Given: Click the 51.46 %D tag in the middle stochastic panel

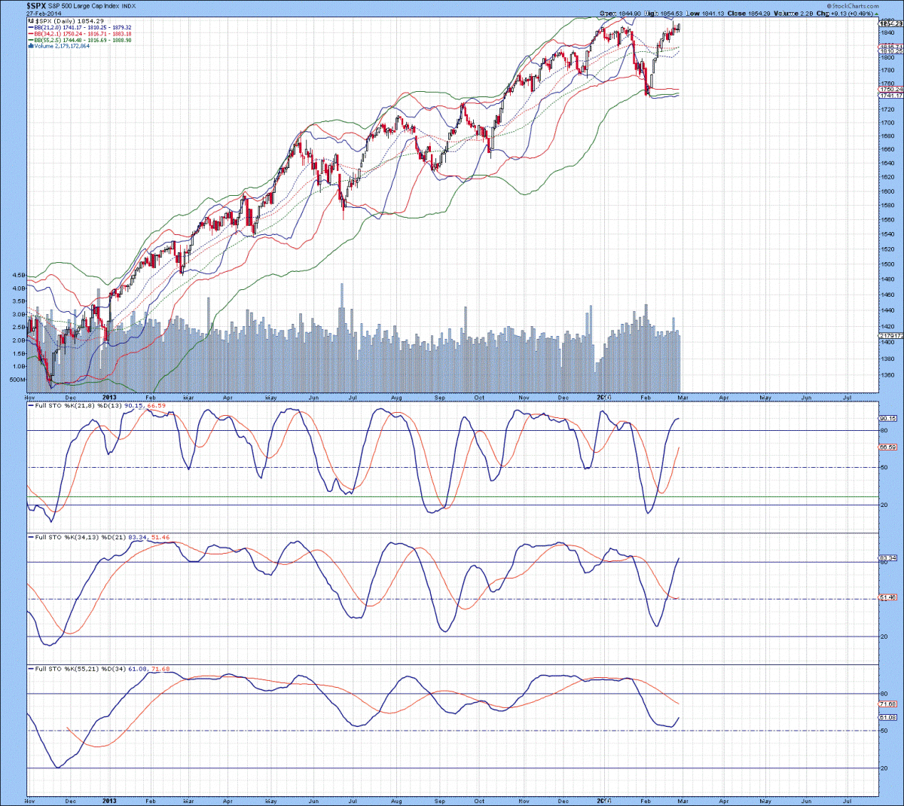Looking at the screenshot, I should [888, 598].
